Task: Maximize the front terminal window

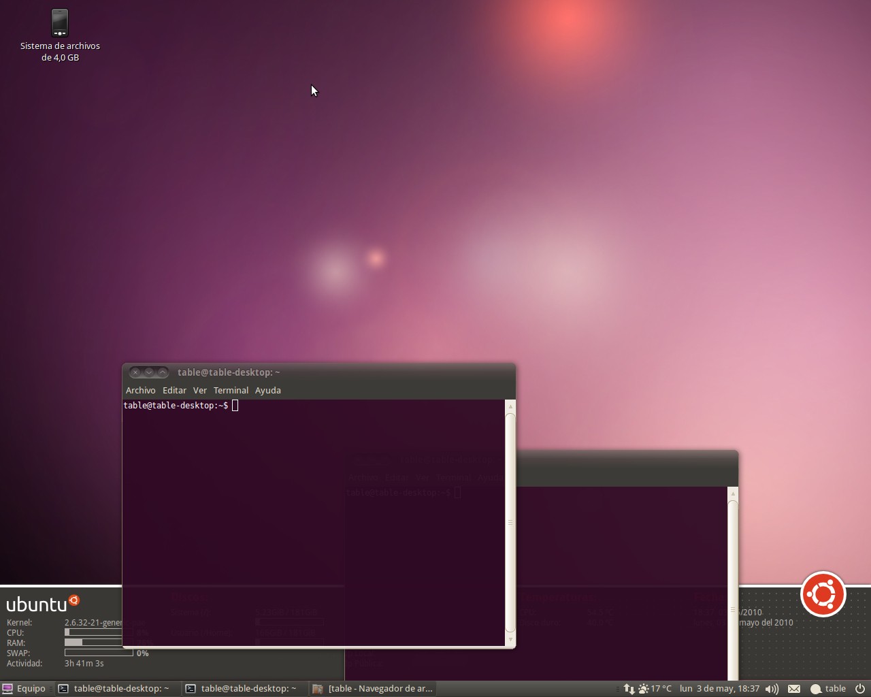Action: coord(163,372)
